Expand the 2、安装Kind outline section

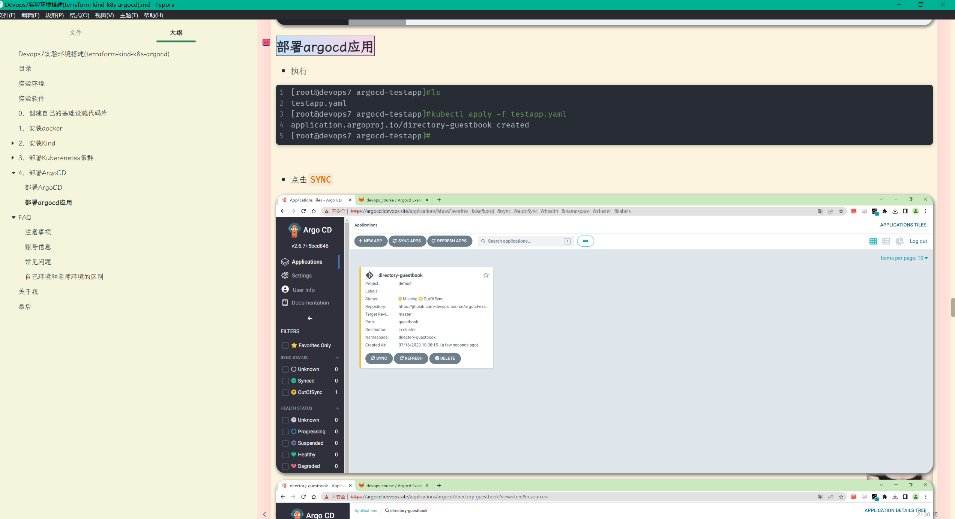(x=13, y=143)
